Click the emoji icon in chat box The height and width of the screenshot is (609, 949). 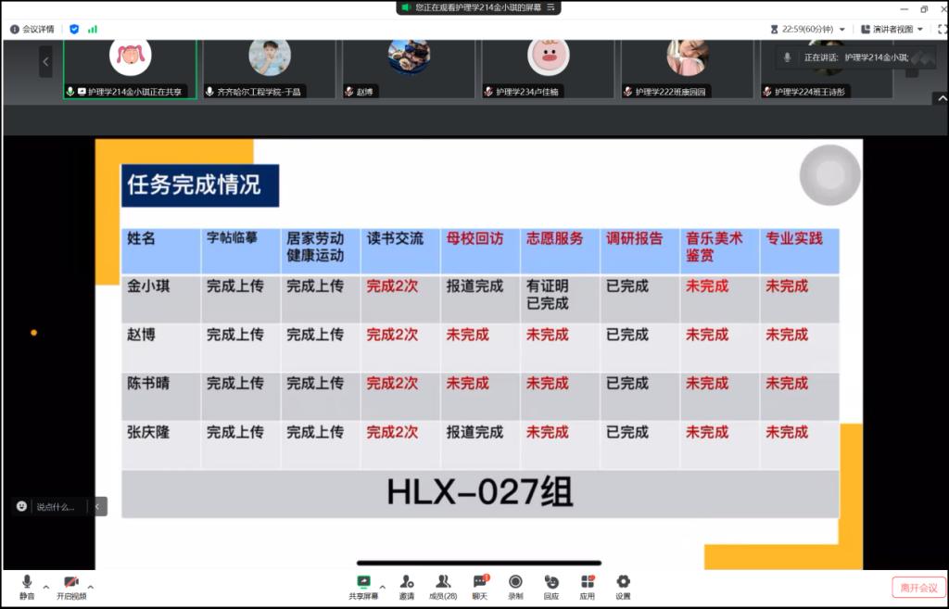(22, 506)
